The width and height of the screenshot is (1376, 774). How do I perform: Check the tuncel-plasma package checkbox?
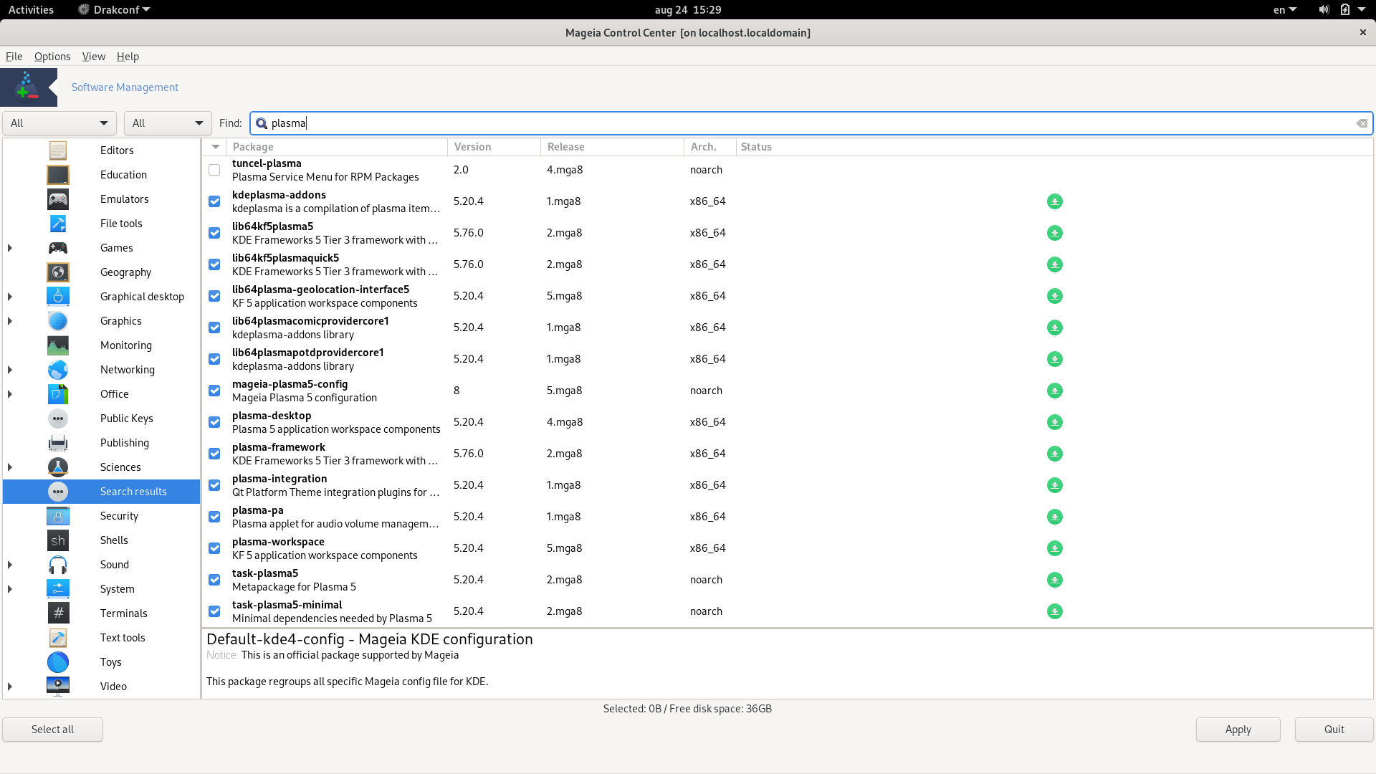click(214, 170)
